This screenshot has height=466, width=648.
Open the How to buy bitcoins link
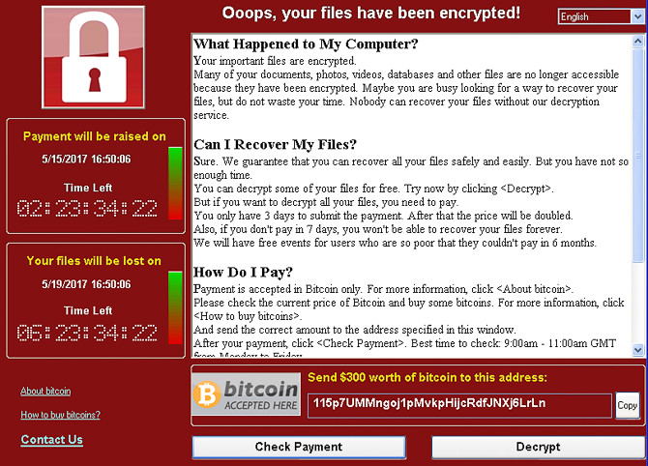60,415
